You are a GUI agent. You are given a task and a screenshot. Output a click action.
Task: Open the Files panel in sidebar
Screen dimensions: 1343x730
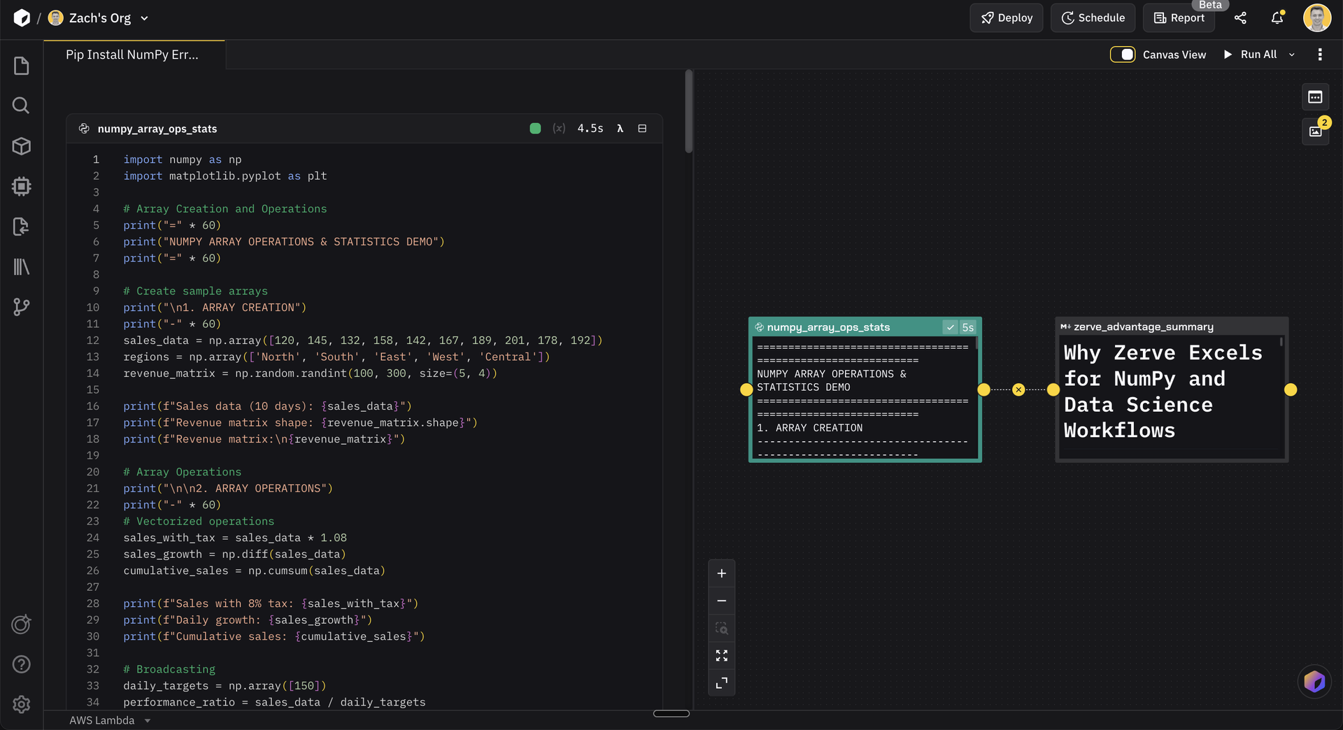coord(22,66)
